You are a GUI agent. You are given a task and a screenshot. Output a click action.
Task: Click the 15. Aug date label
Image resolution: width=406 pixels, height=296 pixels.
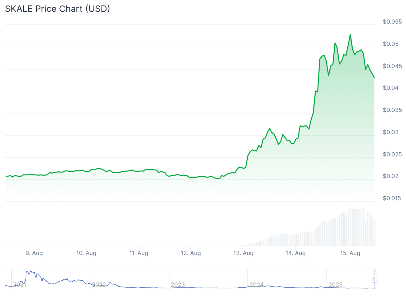pos(350,253)
